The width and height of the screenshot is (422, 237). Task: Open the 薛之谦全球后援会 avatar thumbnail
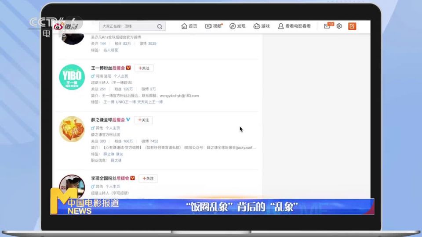pyautogui.click(x=72, y=129)
